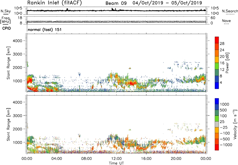
Task: Click the 'Rankin Inlet (fitACF)' title
Action: click(x=54, y=3)
